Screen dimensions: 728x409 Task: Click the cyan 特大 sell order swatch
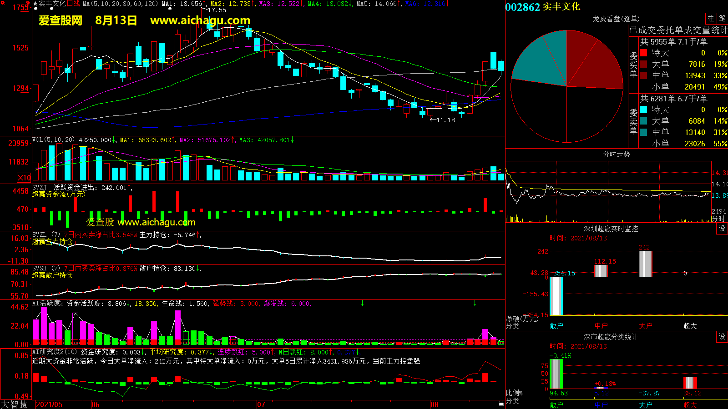click(x=643, y=110)
